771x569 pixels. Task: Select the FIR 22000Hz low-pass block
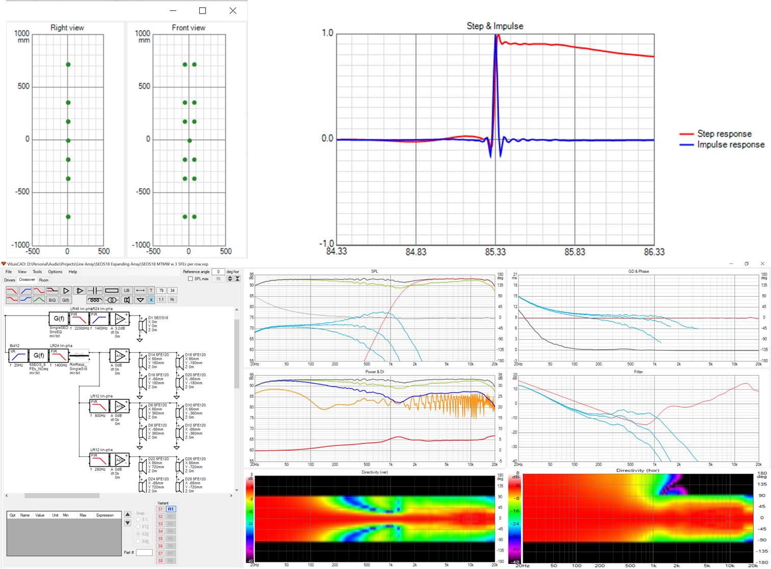click(79, 319)
